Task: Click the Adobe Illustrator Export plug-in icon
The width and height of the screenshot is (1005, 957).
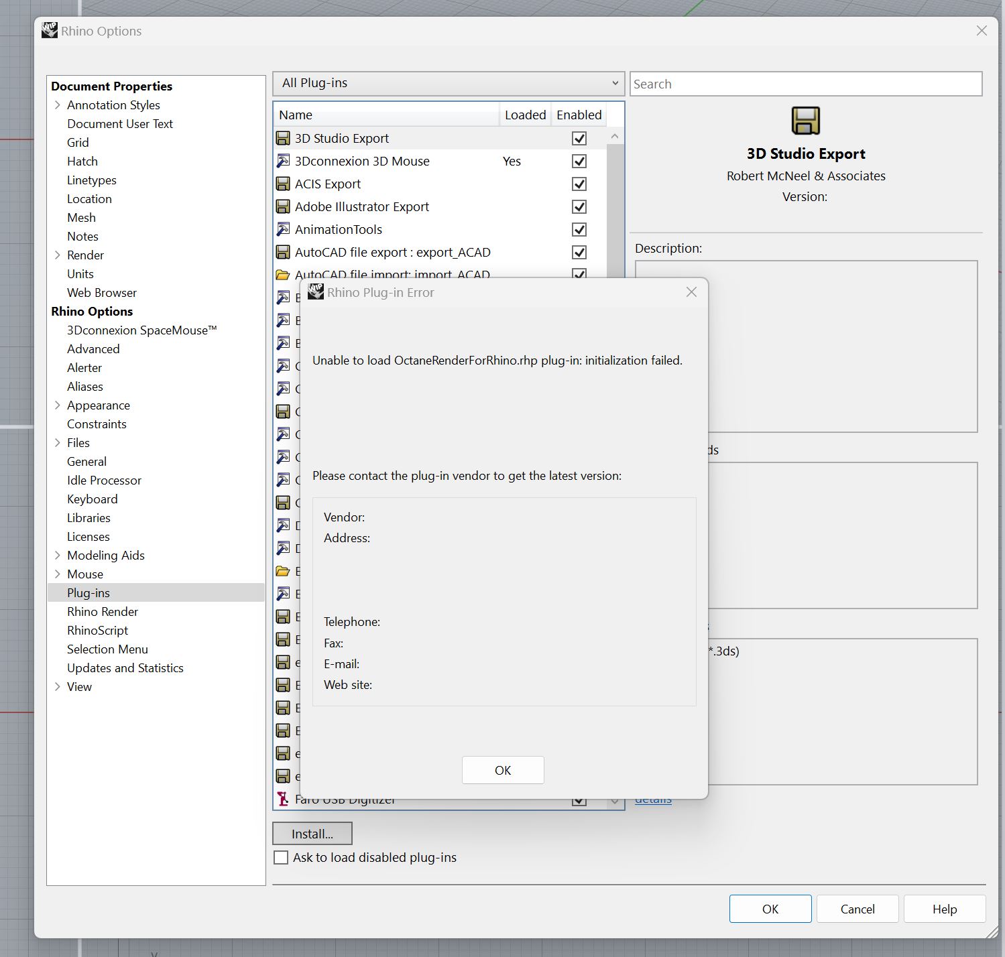Action: (283, 207)
